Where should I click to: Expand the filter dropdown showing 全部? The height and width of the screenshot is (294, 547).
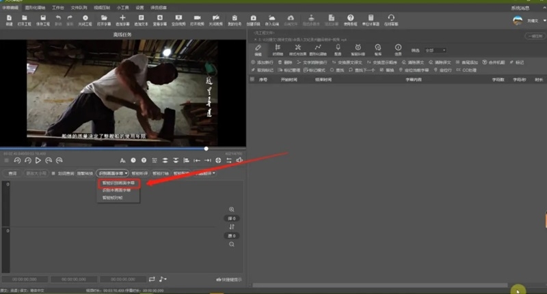pyautogui.click(x=435, y=50)
